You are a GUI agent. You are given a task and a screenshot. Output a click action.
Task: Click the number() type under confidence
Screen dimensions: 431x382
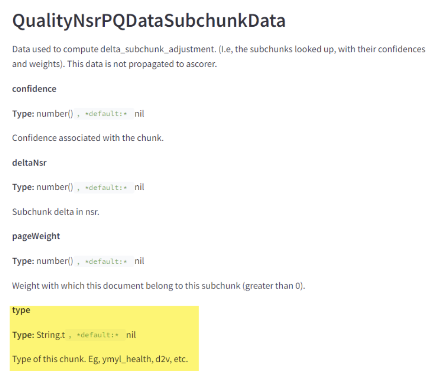pos(55,114)
